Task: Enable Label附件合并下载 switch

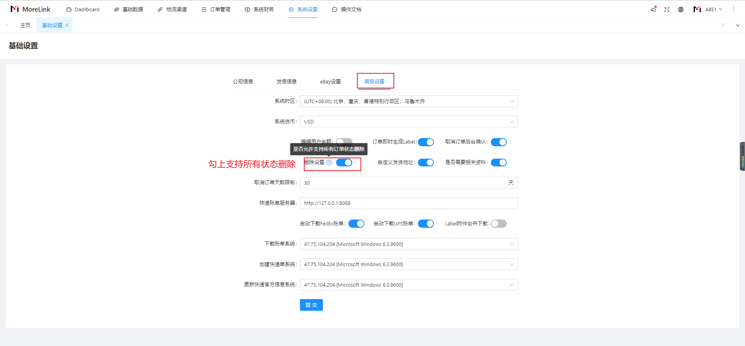Action: 499,224
